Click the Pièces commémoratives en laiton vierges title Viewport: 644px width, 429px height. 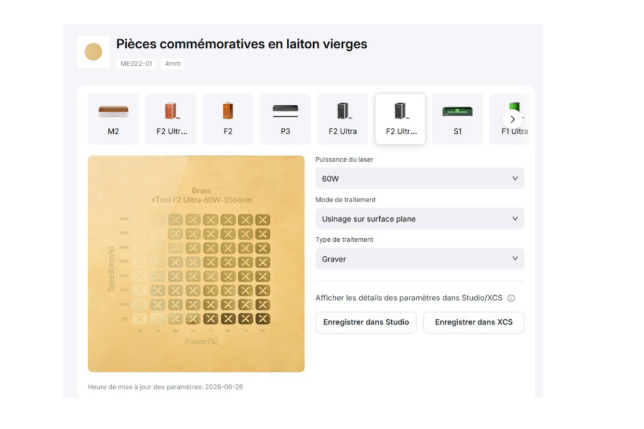click(x=241, y=44)
